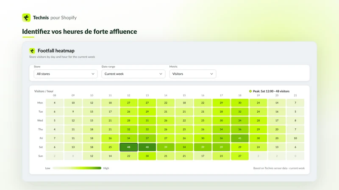Click the Tue 21:00 cell showing 5

295,111
